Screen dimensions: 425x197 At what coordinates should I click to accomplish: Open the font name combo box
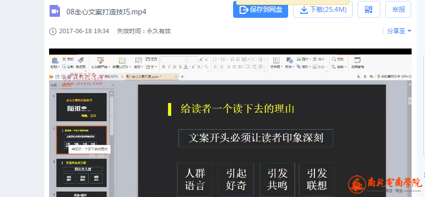174,59
